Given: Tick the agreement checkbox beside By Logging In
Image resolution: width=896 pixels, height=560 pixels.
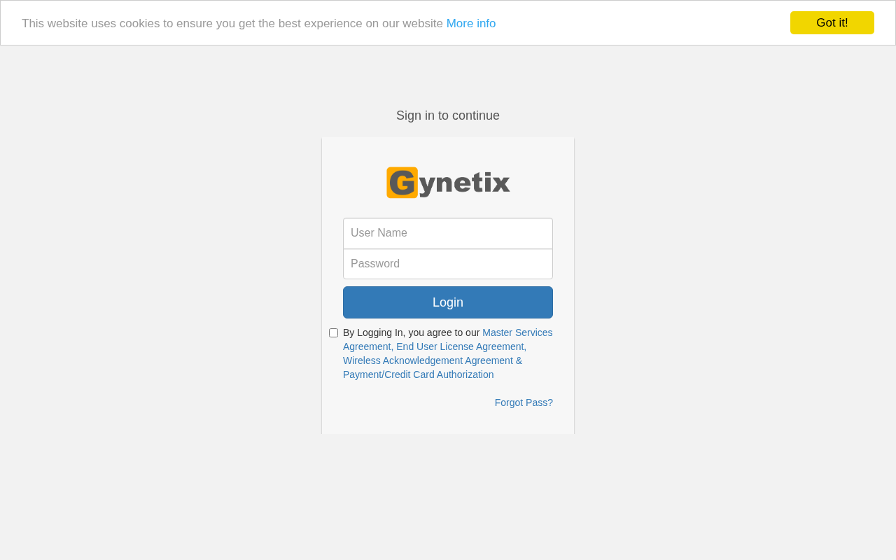Looking at the screenshot, I should point(333,333).
